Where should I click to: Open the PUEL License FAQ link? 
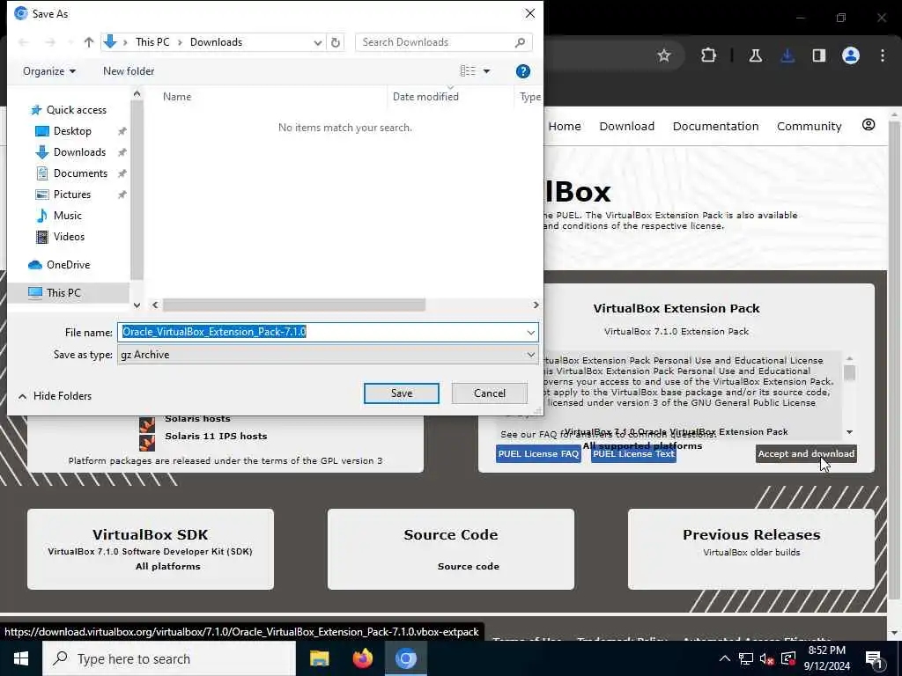coord(538,454)
